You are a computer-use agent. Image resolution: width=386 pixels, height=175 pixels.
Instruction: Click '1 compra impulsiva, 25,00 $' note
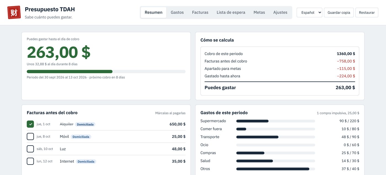338,113
